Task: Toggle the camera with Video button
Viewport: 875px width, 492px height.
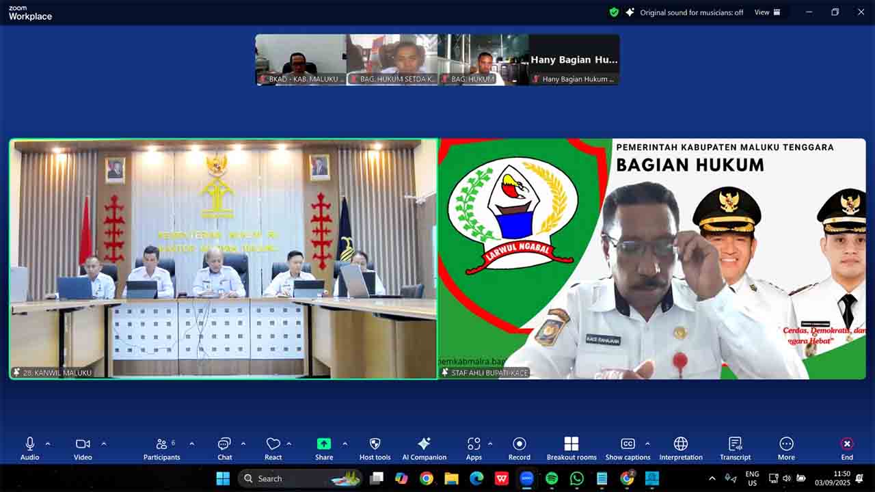Action: tap(83, 448)
